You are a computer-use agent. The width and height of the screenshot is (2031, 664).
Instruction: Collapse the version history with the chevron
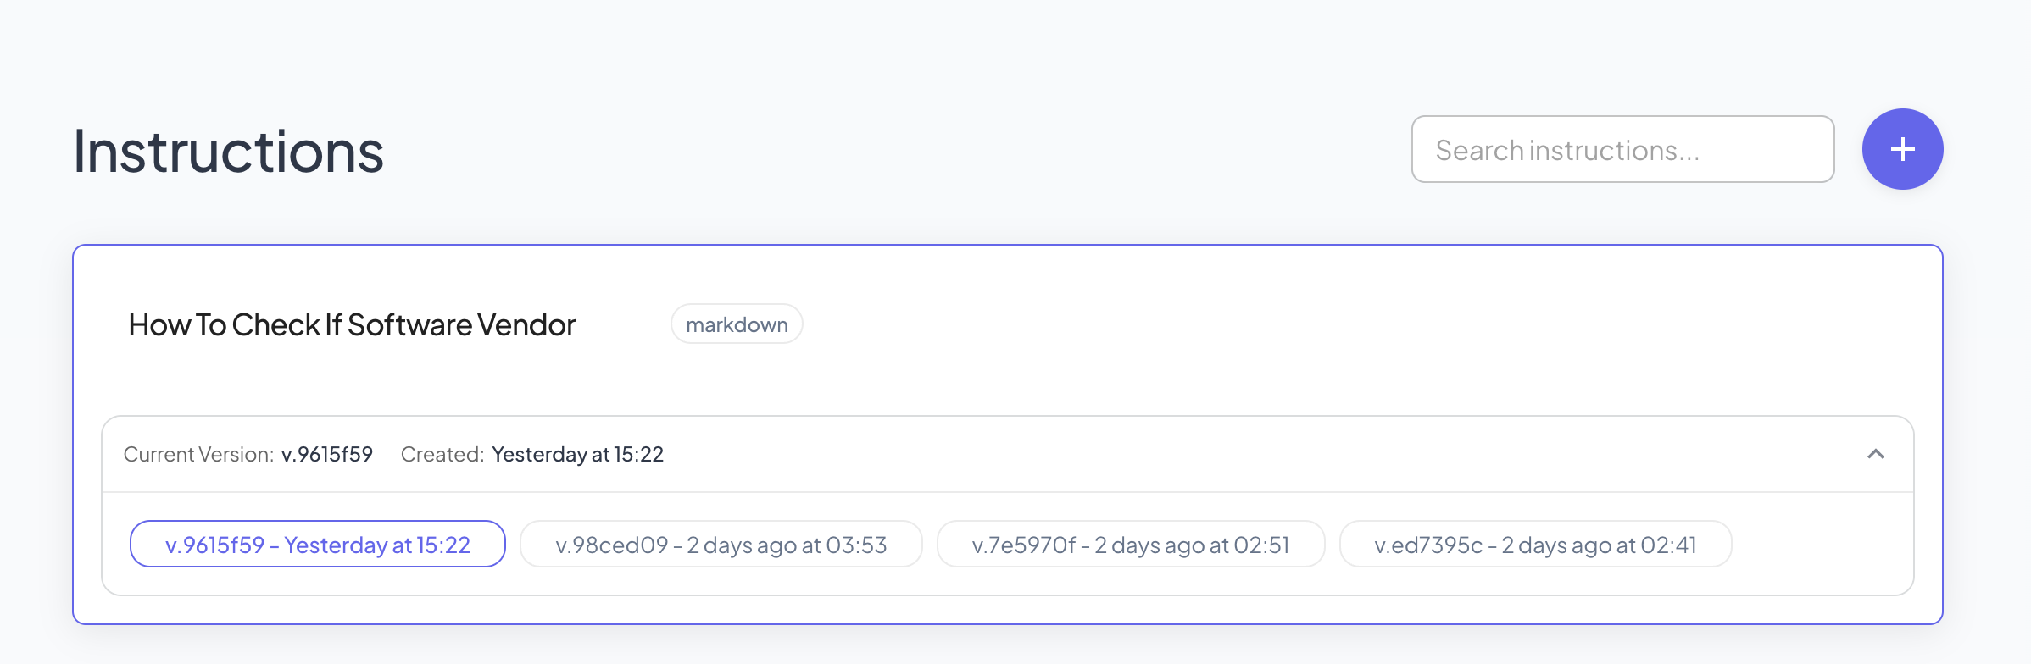[x=1875, y=454]
